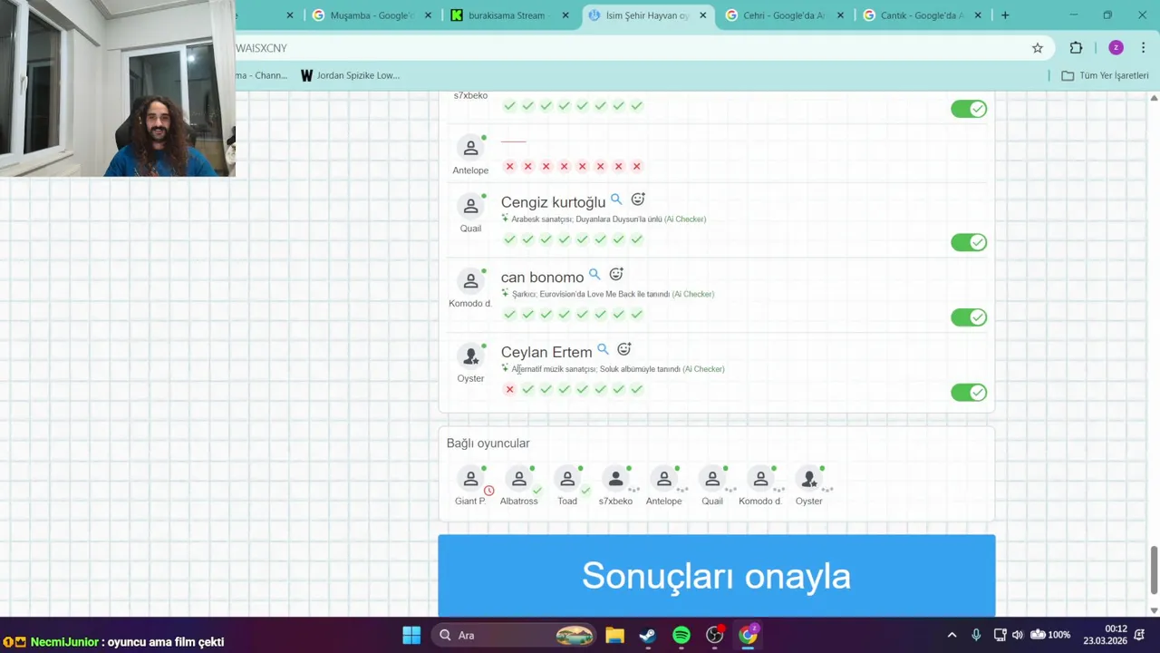The height and width of the screenshot is (653, 1160).
Task: Click the answer text Ceylan Ertem
Action: [x=546, y=353]
